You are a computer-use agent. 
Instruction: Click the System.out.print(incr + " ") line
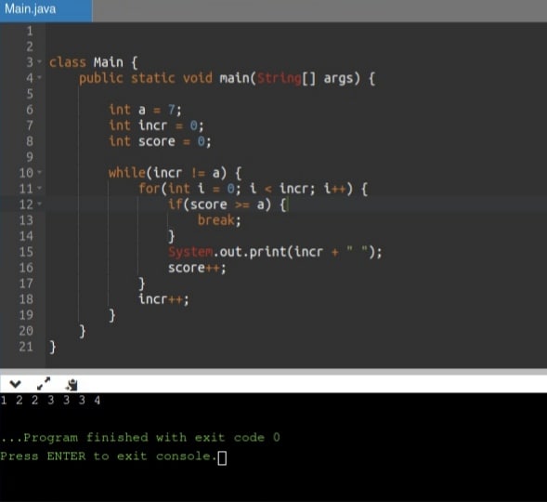275,252
